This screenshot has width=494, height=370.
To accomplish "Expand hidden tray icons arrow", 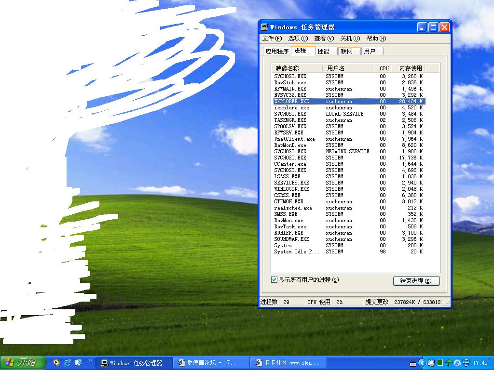I will [422, 363].
